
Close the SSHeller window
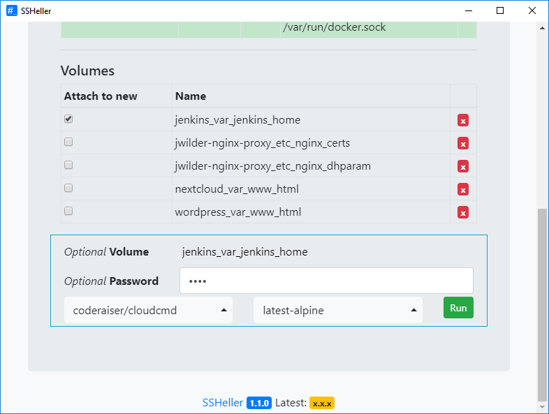click(x=532, y=11)
